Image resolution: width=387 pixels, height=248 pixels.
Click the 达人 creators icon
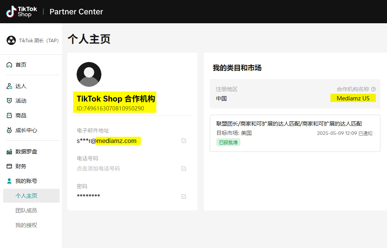(9, 86)
